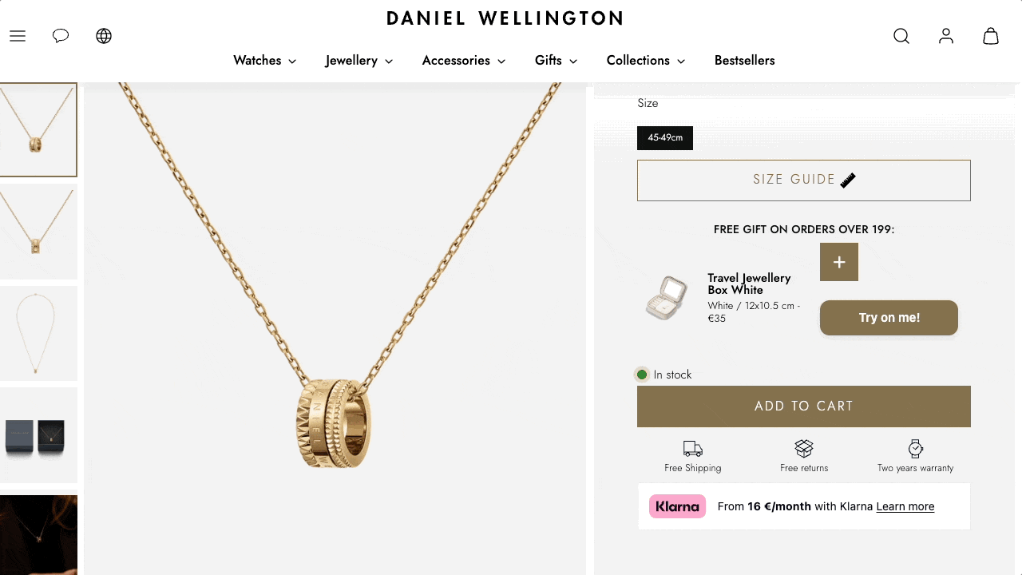Select the 45-49cm size option

tap(665, 137)
